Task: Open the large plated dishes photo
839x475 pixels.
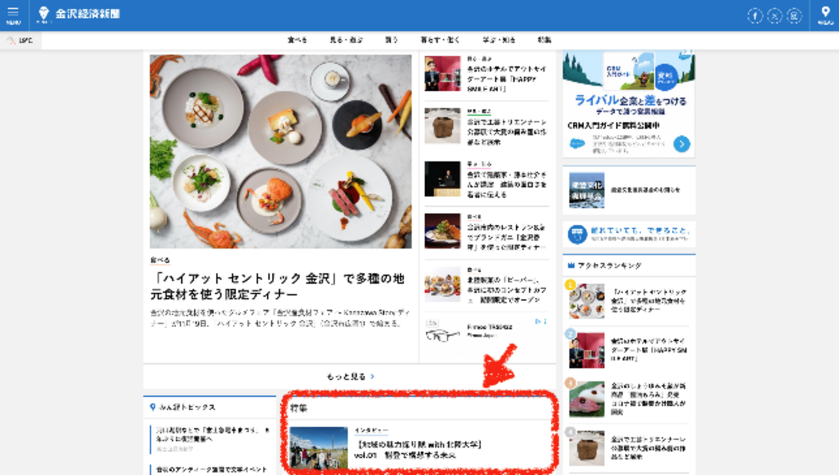Action: pos(280,152)
